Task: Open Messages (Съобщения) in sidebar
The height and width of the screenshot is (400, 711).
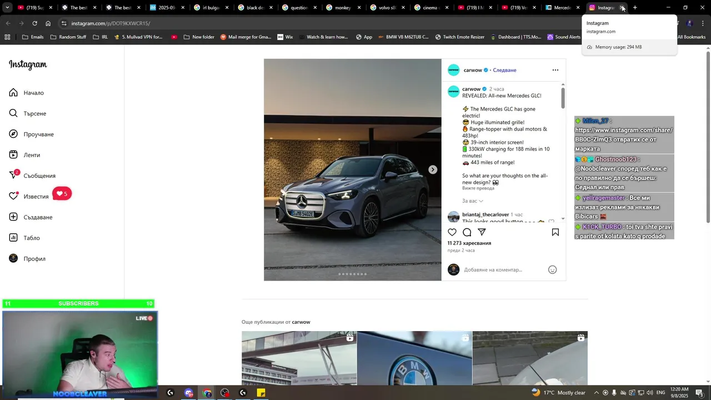Action: (32, 176)
